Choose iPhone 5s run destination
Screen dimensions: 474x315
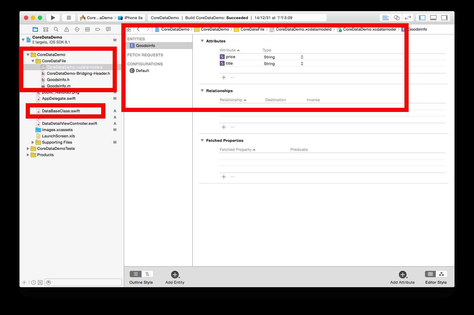click(130, 18)
